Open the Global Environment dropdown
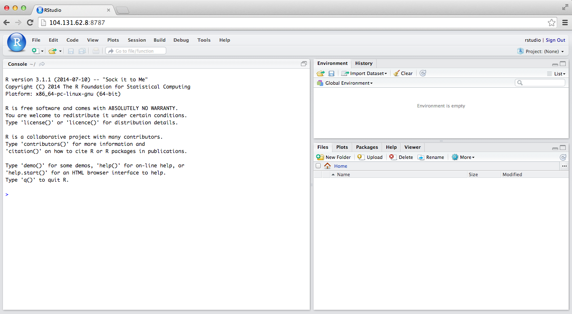 coord(345,83)
